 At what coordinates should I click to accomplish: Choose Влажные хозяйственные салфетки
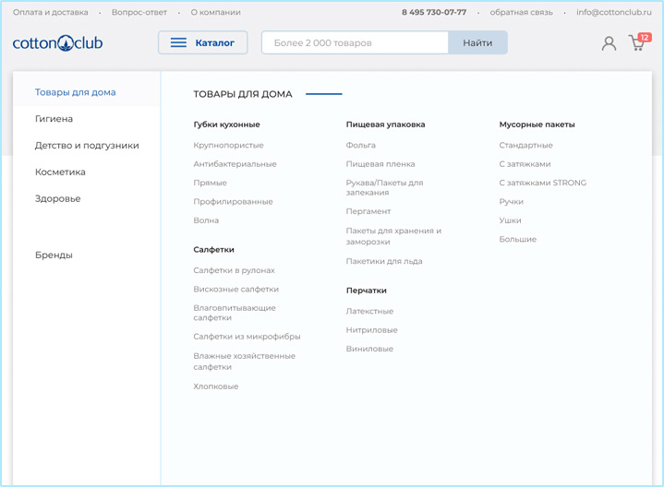245,362
